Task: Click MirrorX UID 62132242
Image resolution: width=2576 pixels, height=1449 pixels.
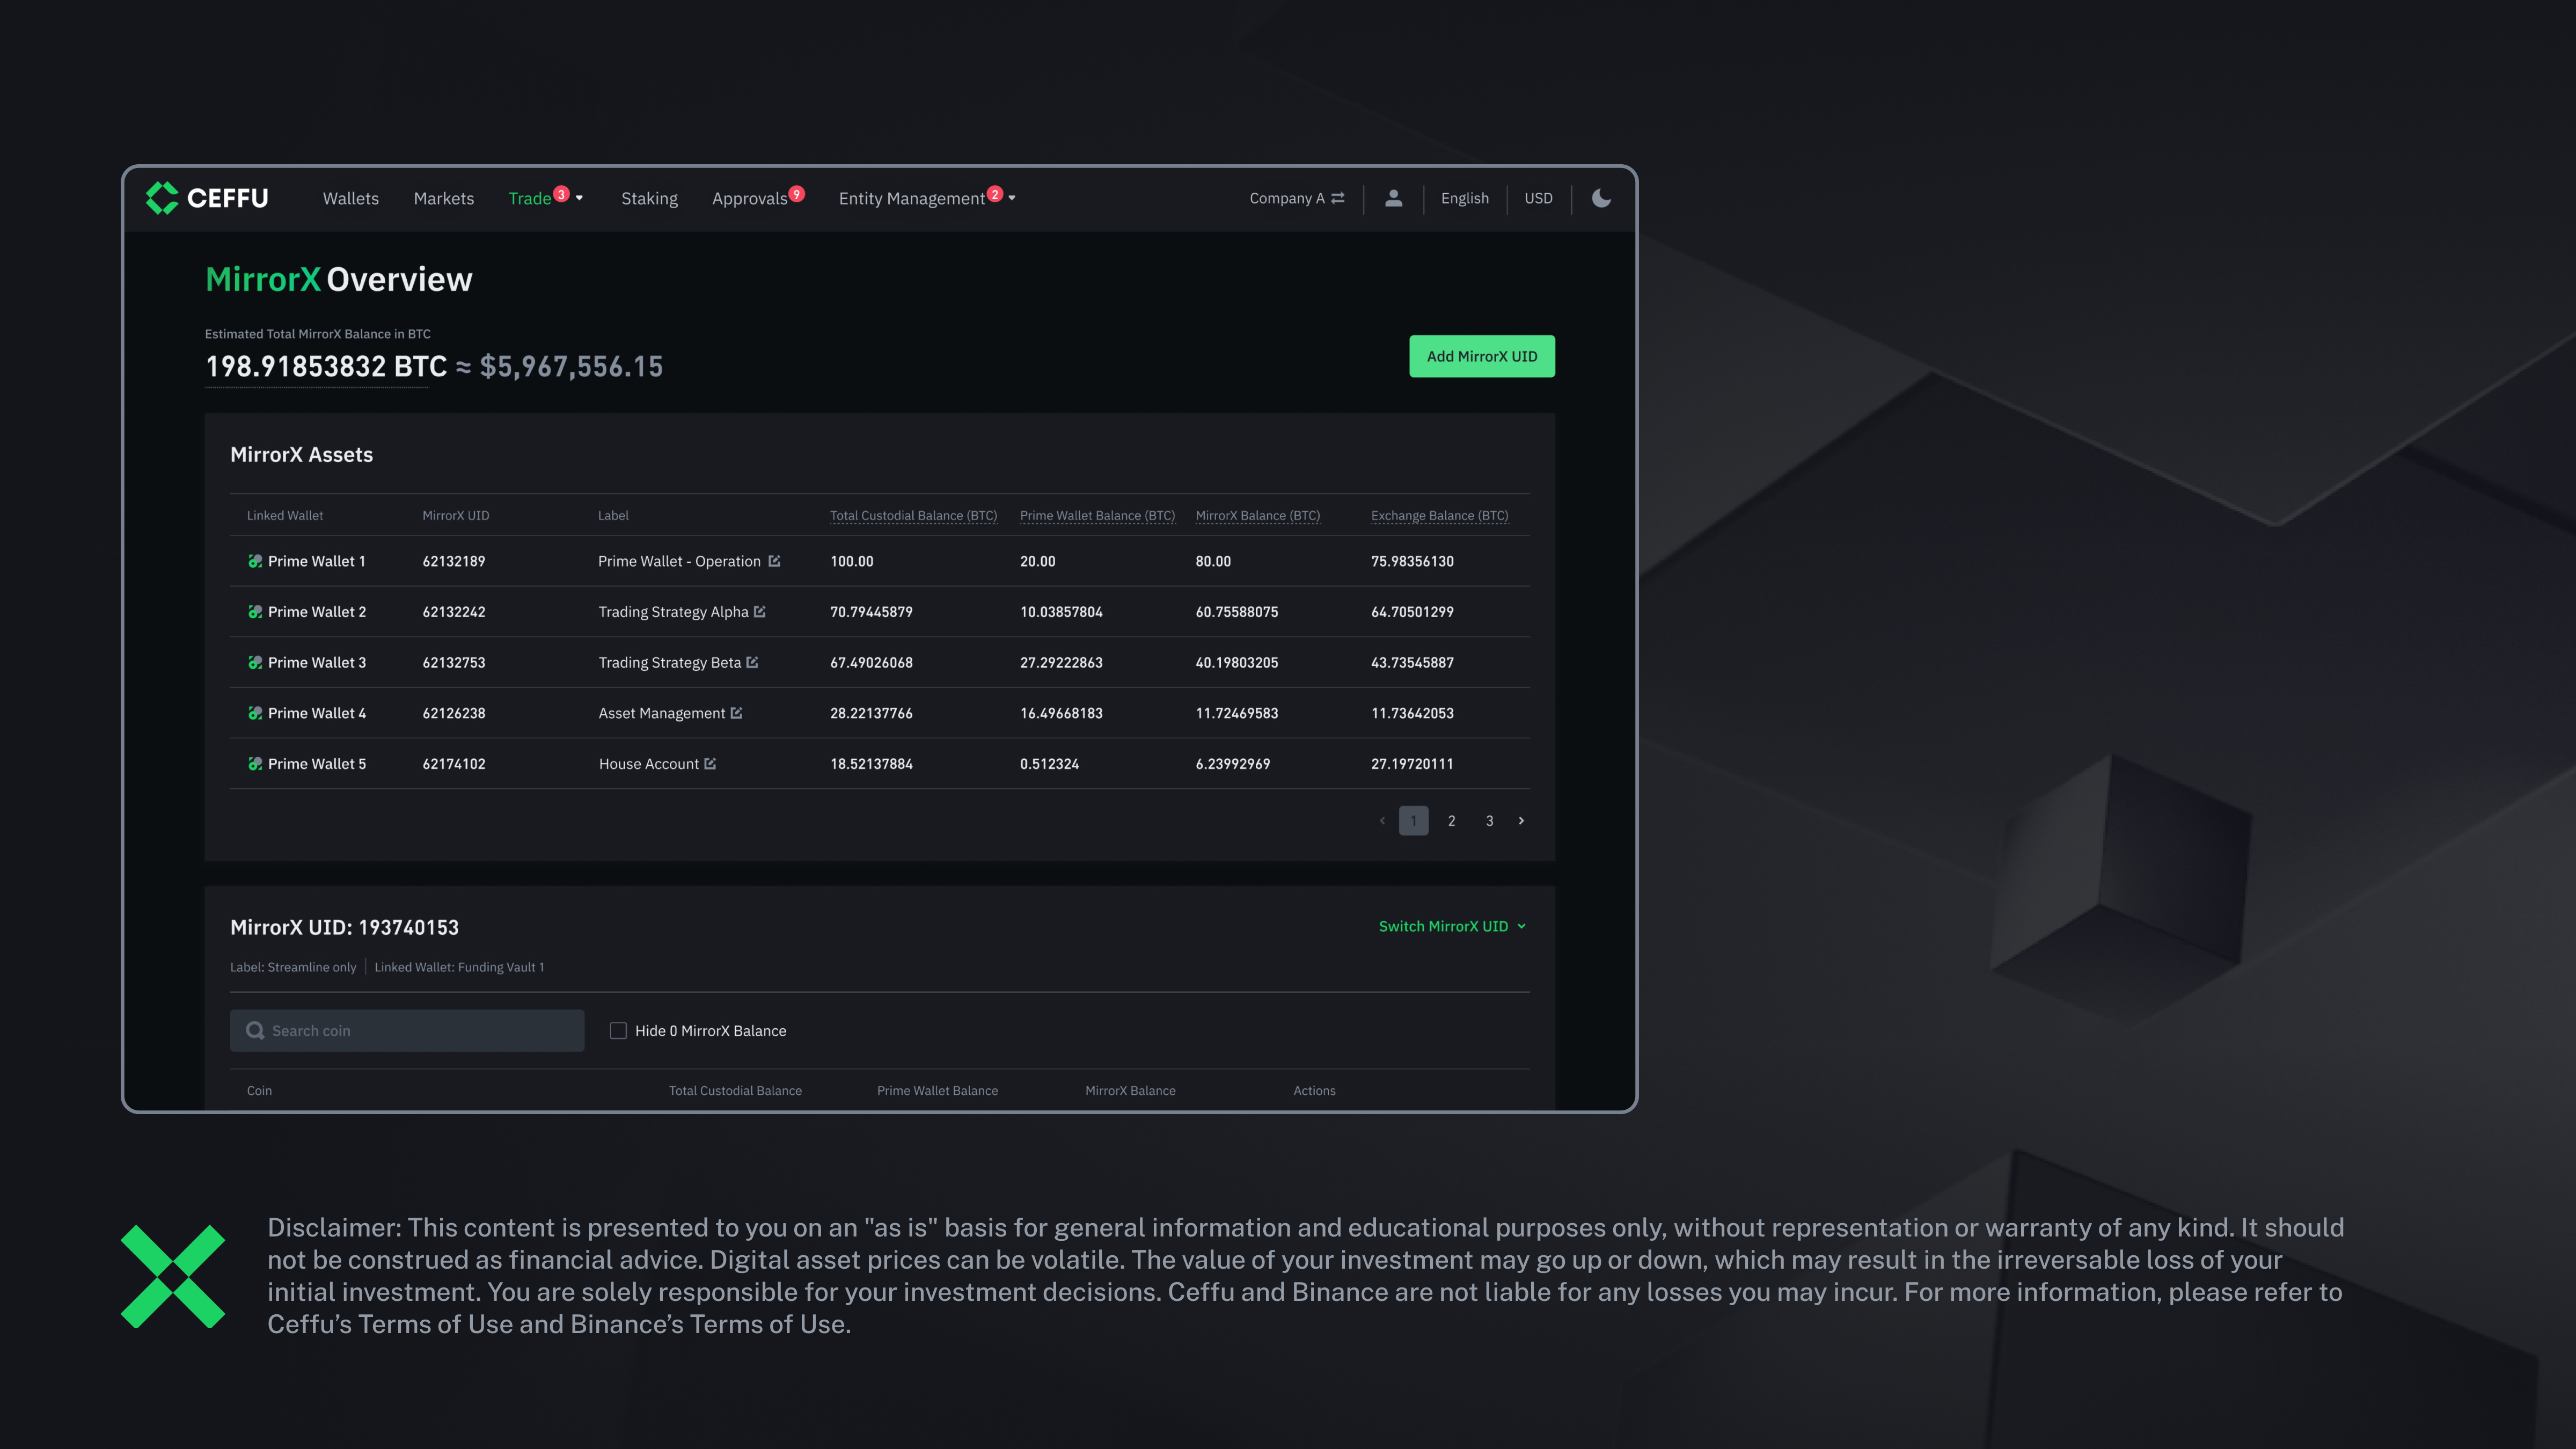Action: [x=454, y=611]
